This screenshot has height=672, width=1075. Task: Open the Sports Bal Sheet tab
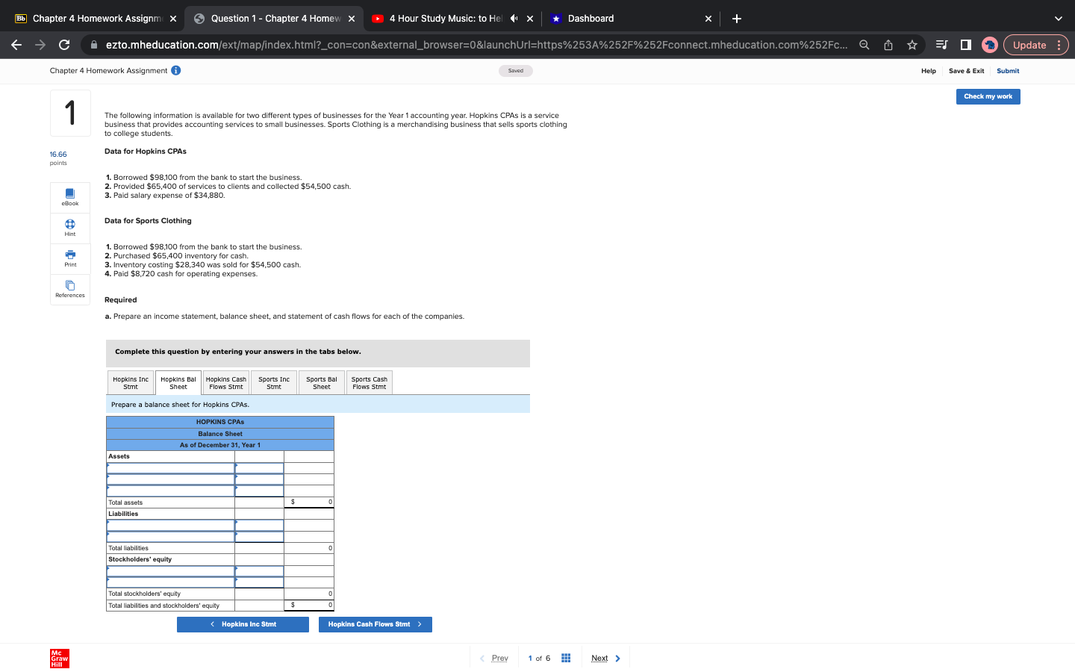(322, 383)
